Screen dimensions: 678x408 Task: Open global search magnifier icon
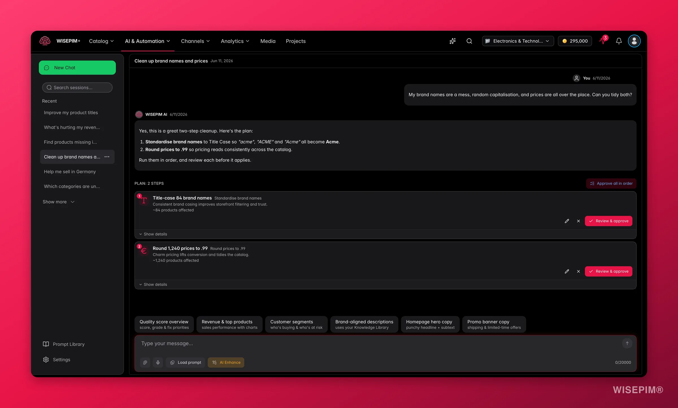(469, 41)
